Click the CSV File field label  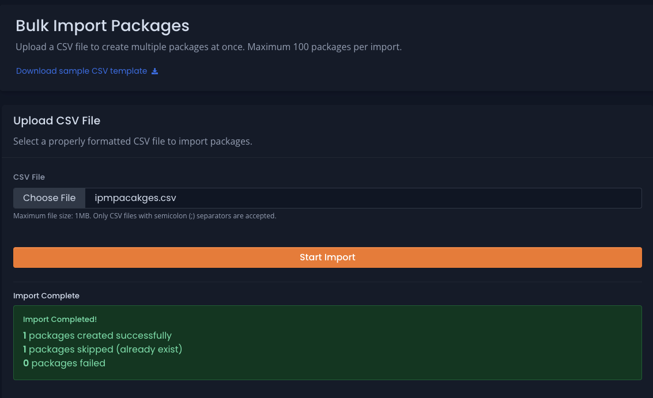click(x=29, y=177)
